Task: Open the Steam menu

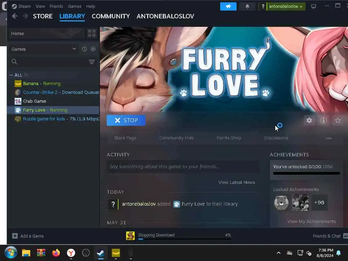Action: coord(24,6)
